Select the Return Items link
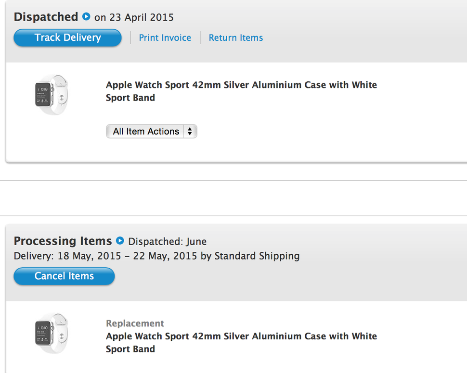Viewport: 467px width, 373px height. 235,38
